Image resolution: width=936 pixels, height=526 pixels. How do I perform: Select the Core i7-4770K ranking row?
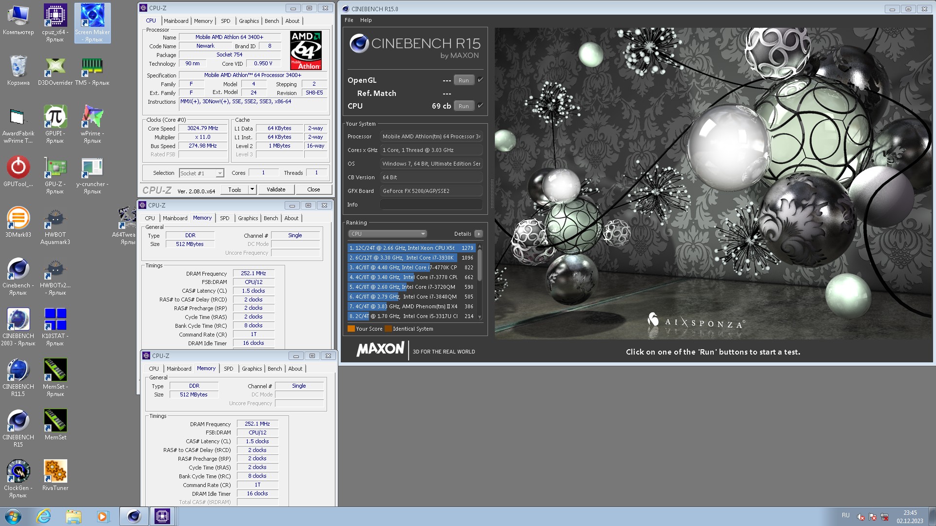(x=411, y=267)
